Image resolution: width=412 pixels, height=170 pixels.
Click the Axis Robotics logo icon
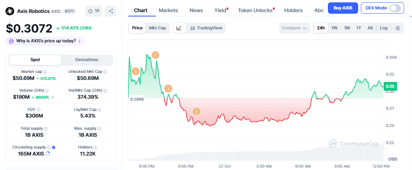click(x=10, y=11)
